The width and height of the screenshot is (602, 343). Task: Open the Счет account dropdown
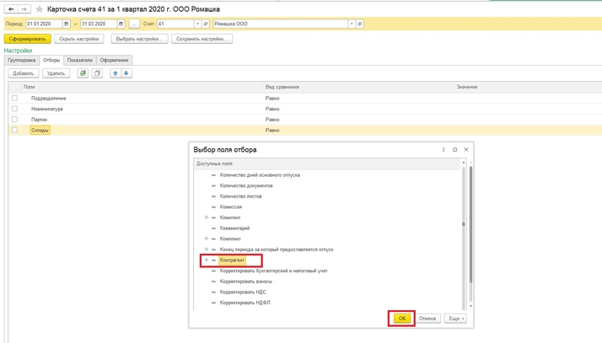pos(198,24)
